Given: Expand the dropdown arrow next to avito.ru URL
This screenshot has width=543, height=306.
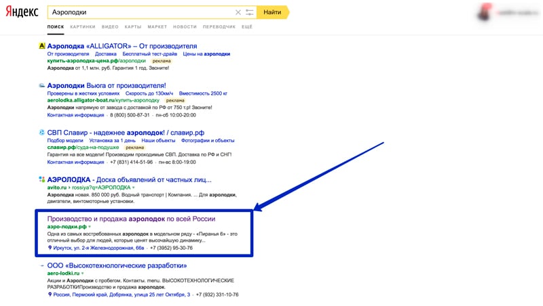Looking at the screenshot, I should tap(133, 187).
